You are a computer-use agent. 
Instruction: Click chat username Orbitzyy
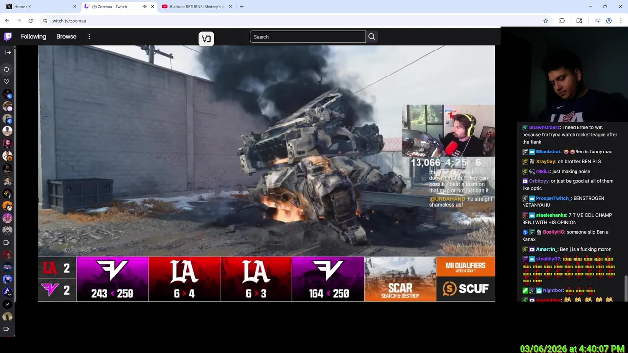(539, 181)
